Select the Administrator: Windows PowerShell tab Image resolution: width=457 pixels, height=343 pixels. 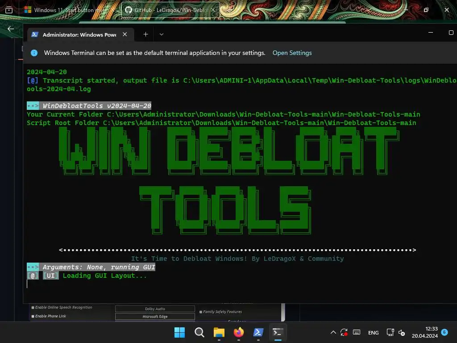81,35
